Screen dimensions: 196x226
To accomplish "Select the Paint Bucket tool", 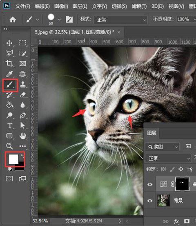I will tap(9, 105).
